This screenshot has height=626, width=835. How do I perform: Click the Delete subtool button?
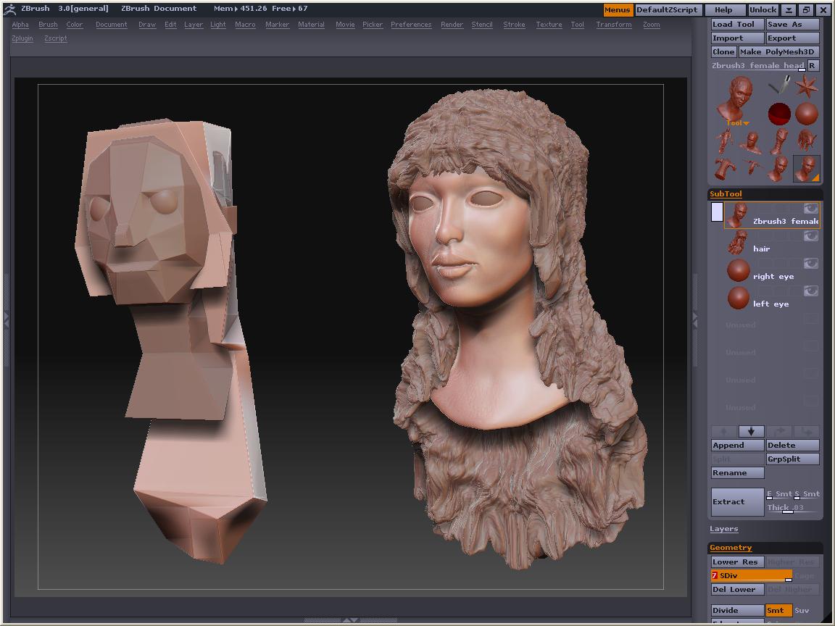coord(792,445)
